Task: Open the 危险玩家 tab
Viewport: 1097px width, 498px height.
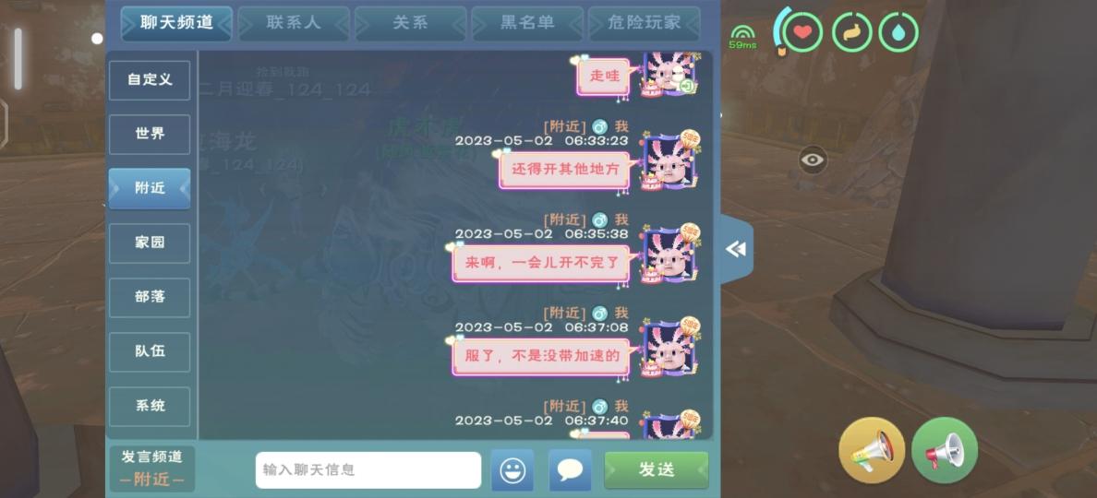Action: (x=644, y=23)
